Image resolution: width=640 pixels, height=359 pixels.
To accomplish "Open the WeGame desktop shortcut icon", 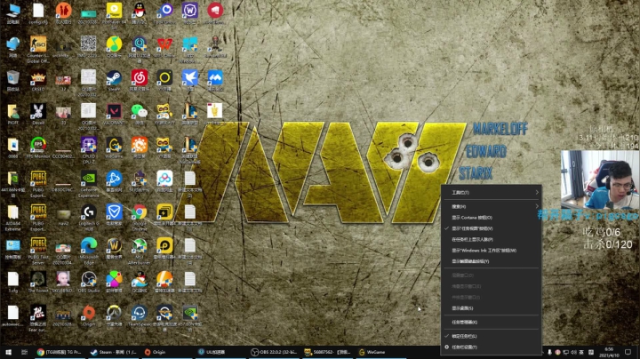I will 114,148.
